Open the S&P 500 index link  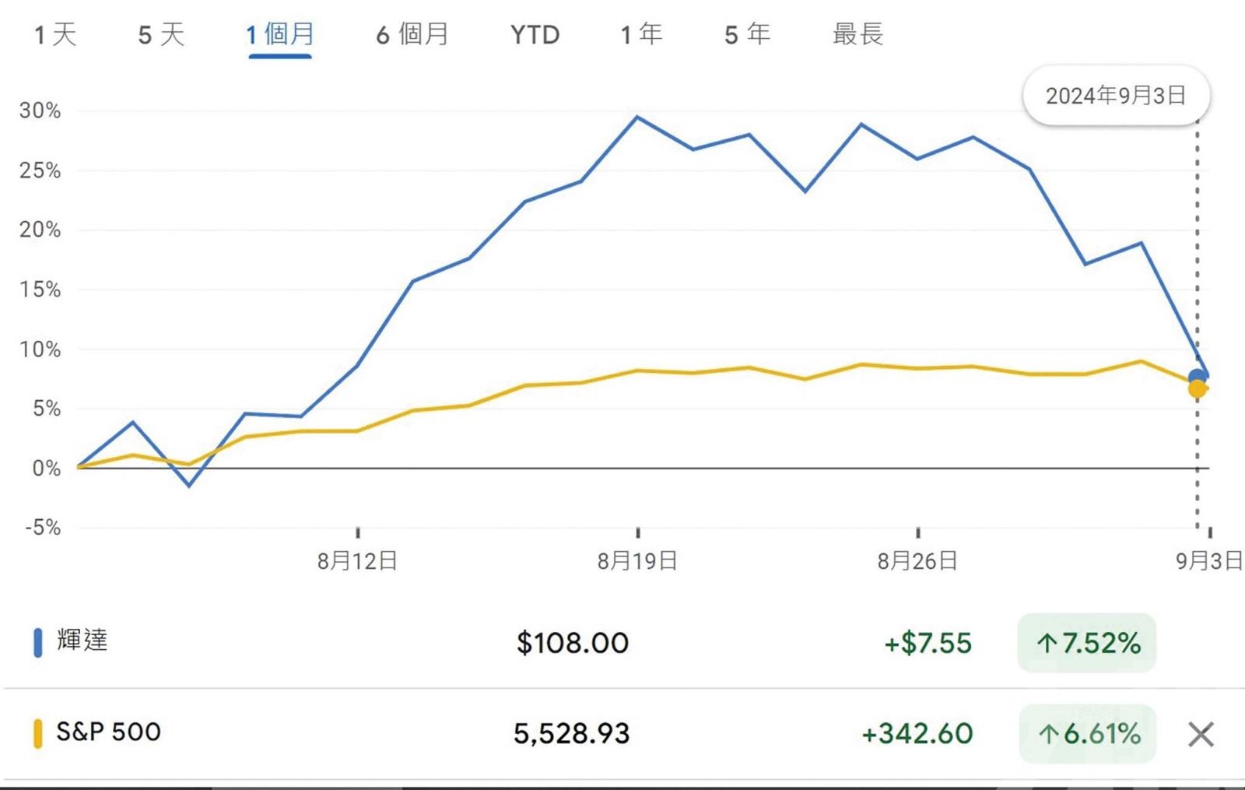click(108, 732)
